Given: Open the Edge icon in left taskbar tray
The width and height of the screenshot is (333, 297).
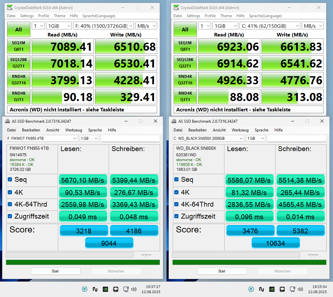Looking at the screenshot, I should tap(84, 289).
